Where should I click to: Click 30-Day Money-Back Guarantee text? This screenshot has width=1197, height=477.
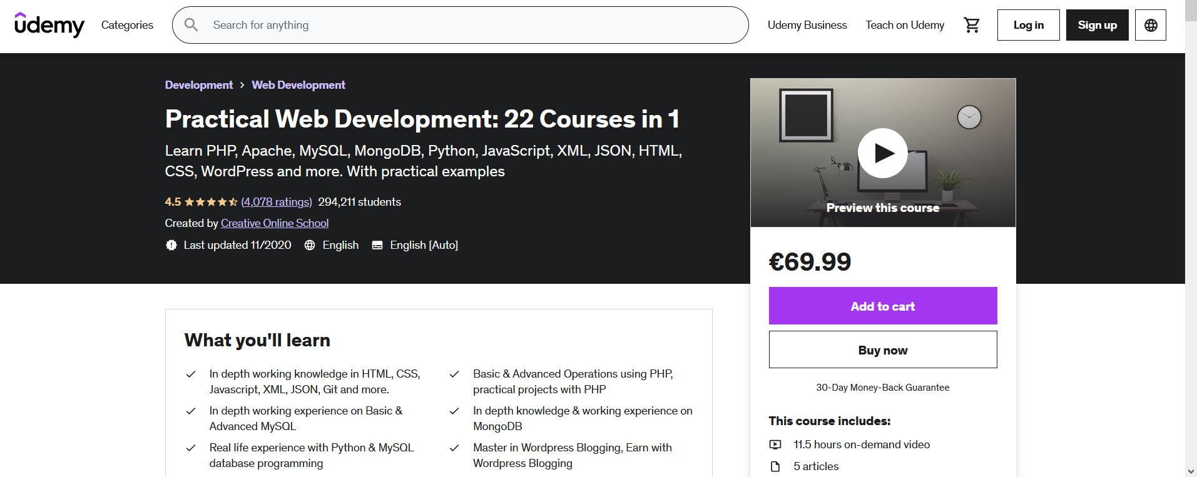[882, 388]
